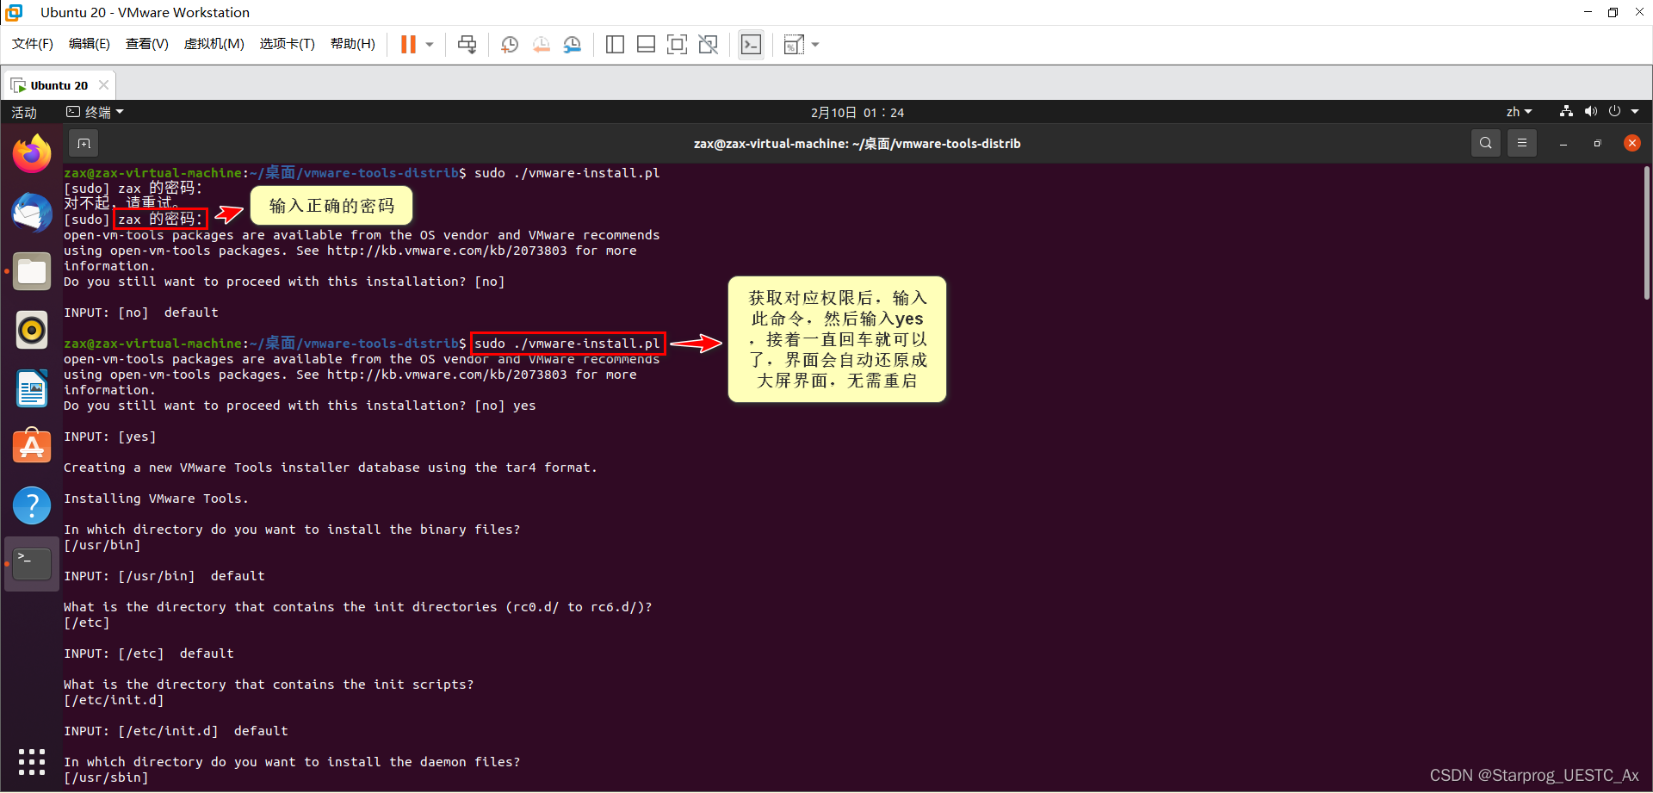The height and width of the screenshot is (793, 1653).
Task: Open the search in the terminal window
Action: (1485, 143)
